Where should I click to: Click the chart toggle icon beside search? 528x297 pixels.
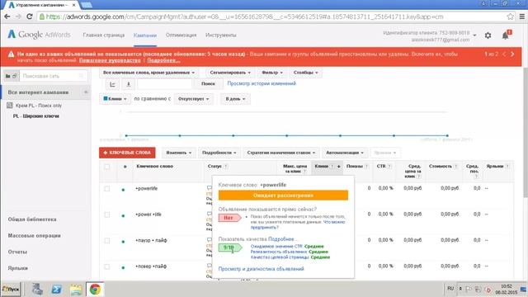point(112,84)
